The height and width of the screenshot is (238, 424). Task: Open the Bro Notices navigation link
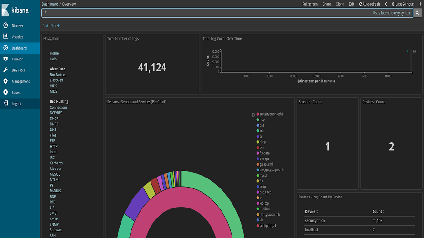(58, 75)
